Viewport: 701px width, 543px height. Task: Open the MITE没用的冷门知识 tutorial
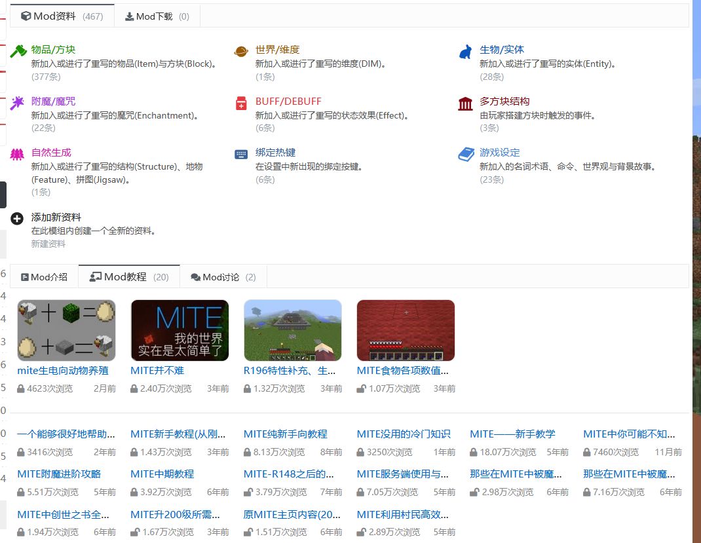[400, 433]
